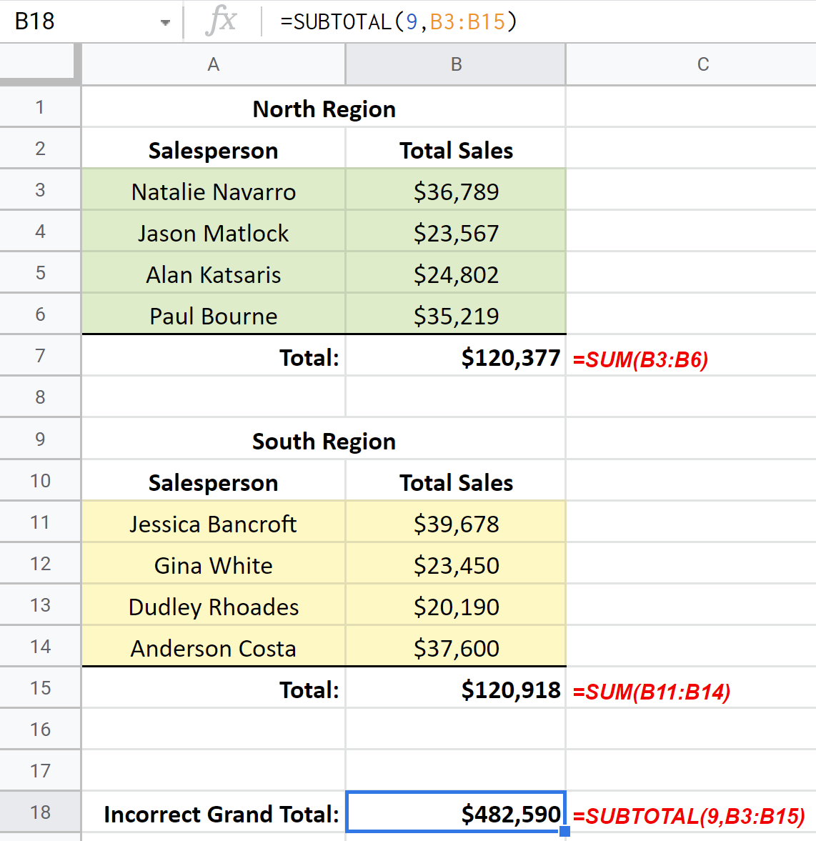Select column C header
Image resolution: width=816 pixels, height=841 pixels.
pos(692,64)
